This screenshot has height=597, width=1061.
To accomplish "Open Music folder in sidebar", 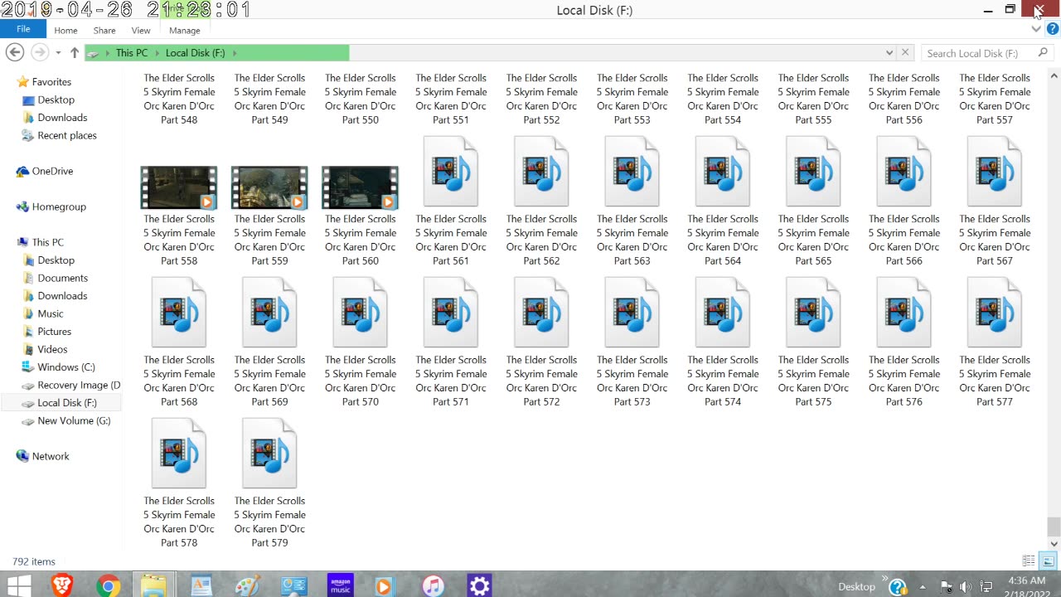I will [x=50, y=313].
